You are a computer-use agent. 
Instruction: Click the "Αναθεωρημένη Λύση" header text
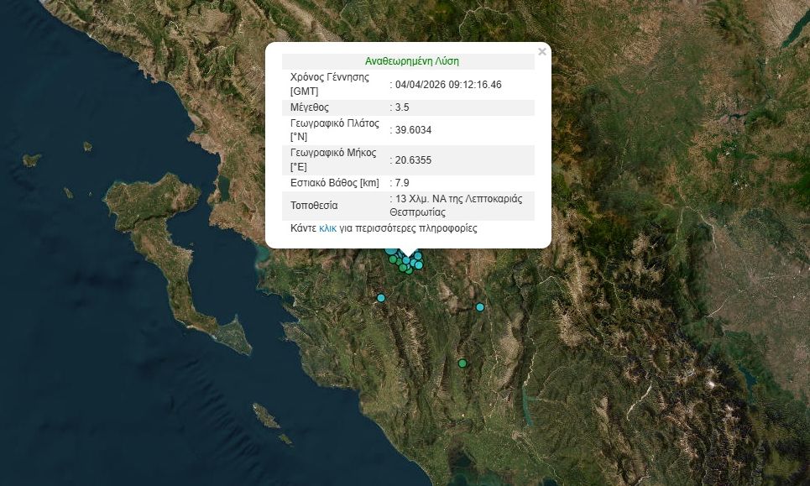(x=411, y=61)
